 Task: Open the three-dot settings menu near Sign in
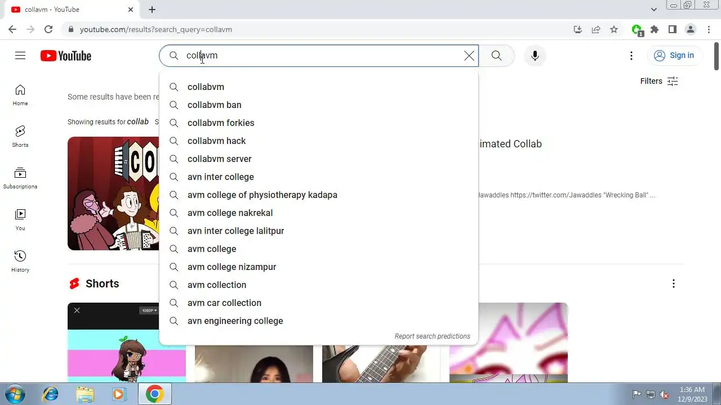pos(631,55)
